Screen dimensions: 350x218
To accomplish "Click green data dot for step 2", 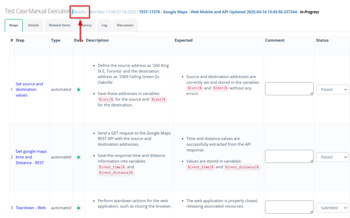I will coord(78,157).
